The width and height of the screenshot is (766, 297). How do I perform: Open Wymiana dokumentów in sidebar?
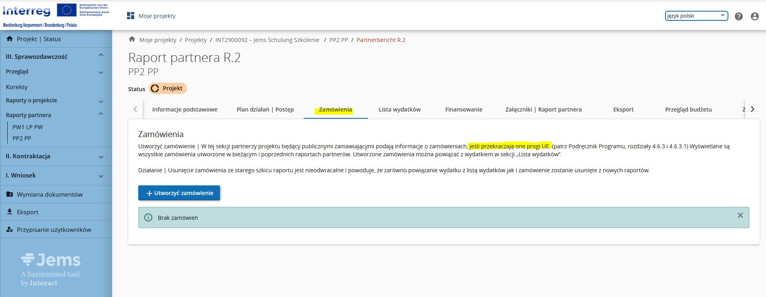pyautogui.click(x=50, y=195)
